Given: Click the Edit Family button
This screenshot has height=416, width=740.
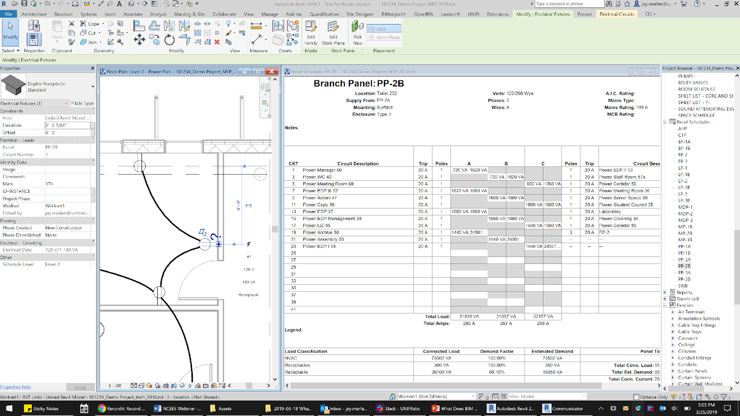Looking at the screenshot, I should click(311, 33).
